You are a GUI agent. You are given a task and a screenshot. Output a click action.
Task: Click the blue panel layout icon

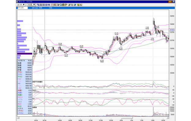coord(46,5)
